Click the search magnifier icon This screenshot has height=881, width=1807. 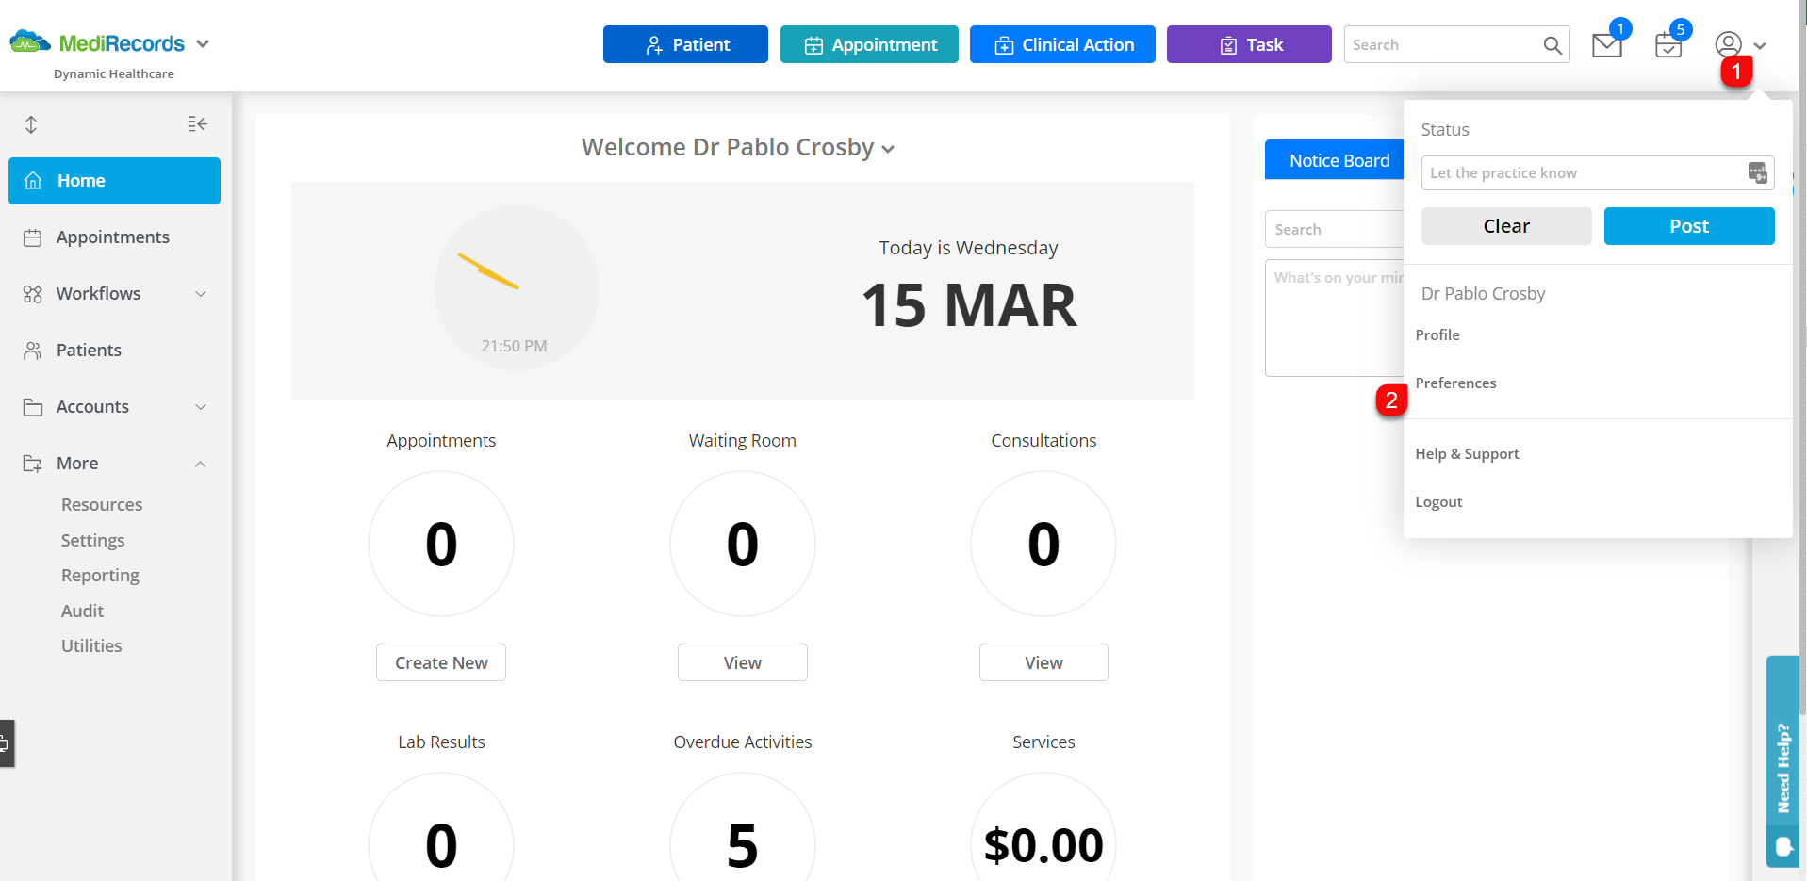coord(1551,44)
